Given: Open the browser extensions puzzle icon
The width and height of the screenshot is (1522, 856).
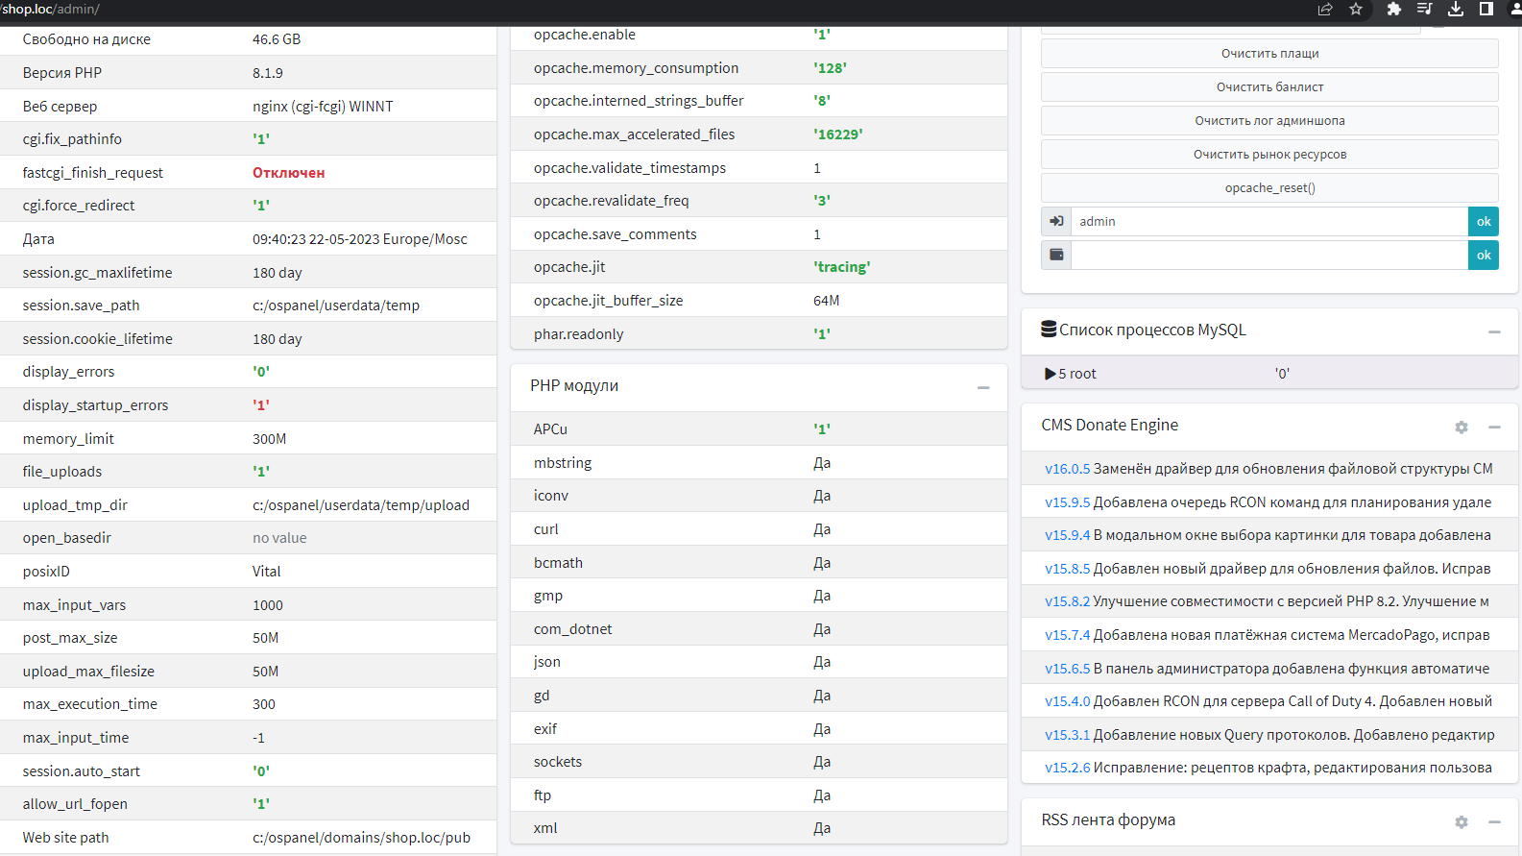Looking at the screenshot, I should (x=1393, y=10).
